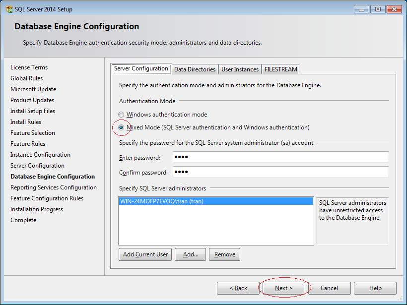This screenshot has width=407, height=305.
Task: Cancel the SQL Server setup
Action: point(330,288)
